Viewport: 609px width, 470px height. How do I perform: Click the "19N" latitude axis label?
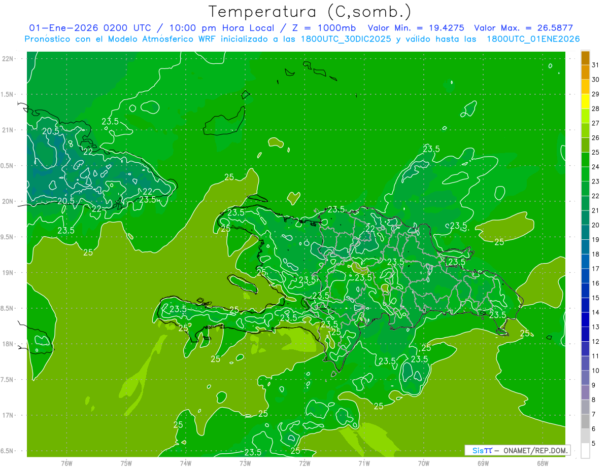(8, 273)
